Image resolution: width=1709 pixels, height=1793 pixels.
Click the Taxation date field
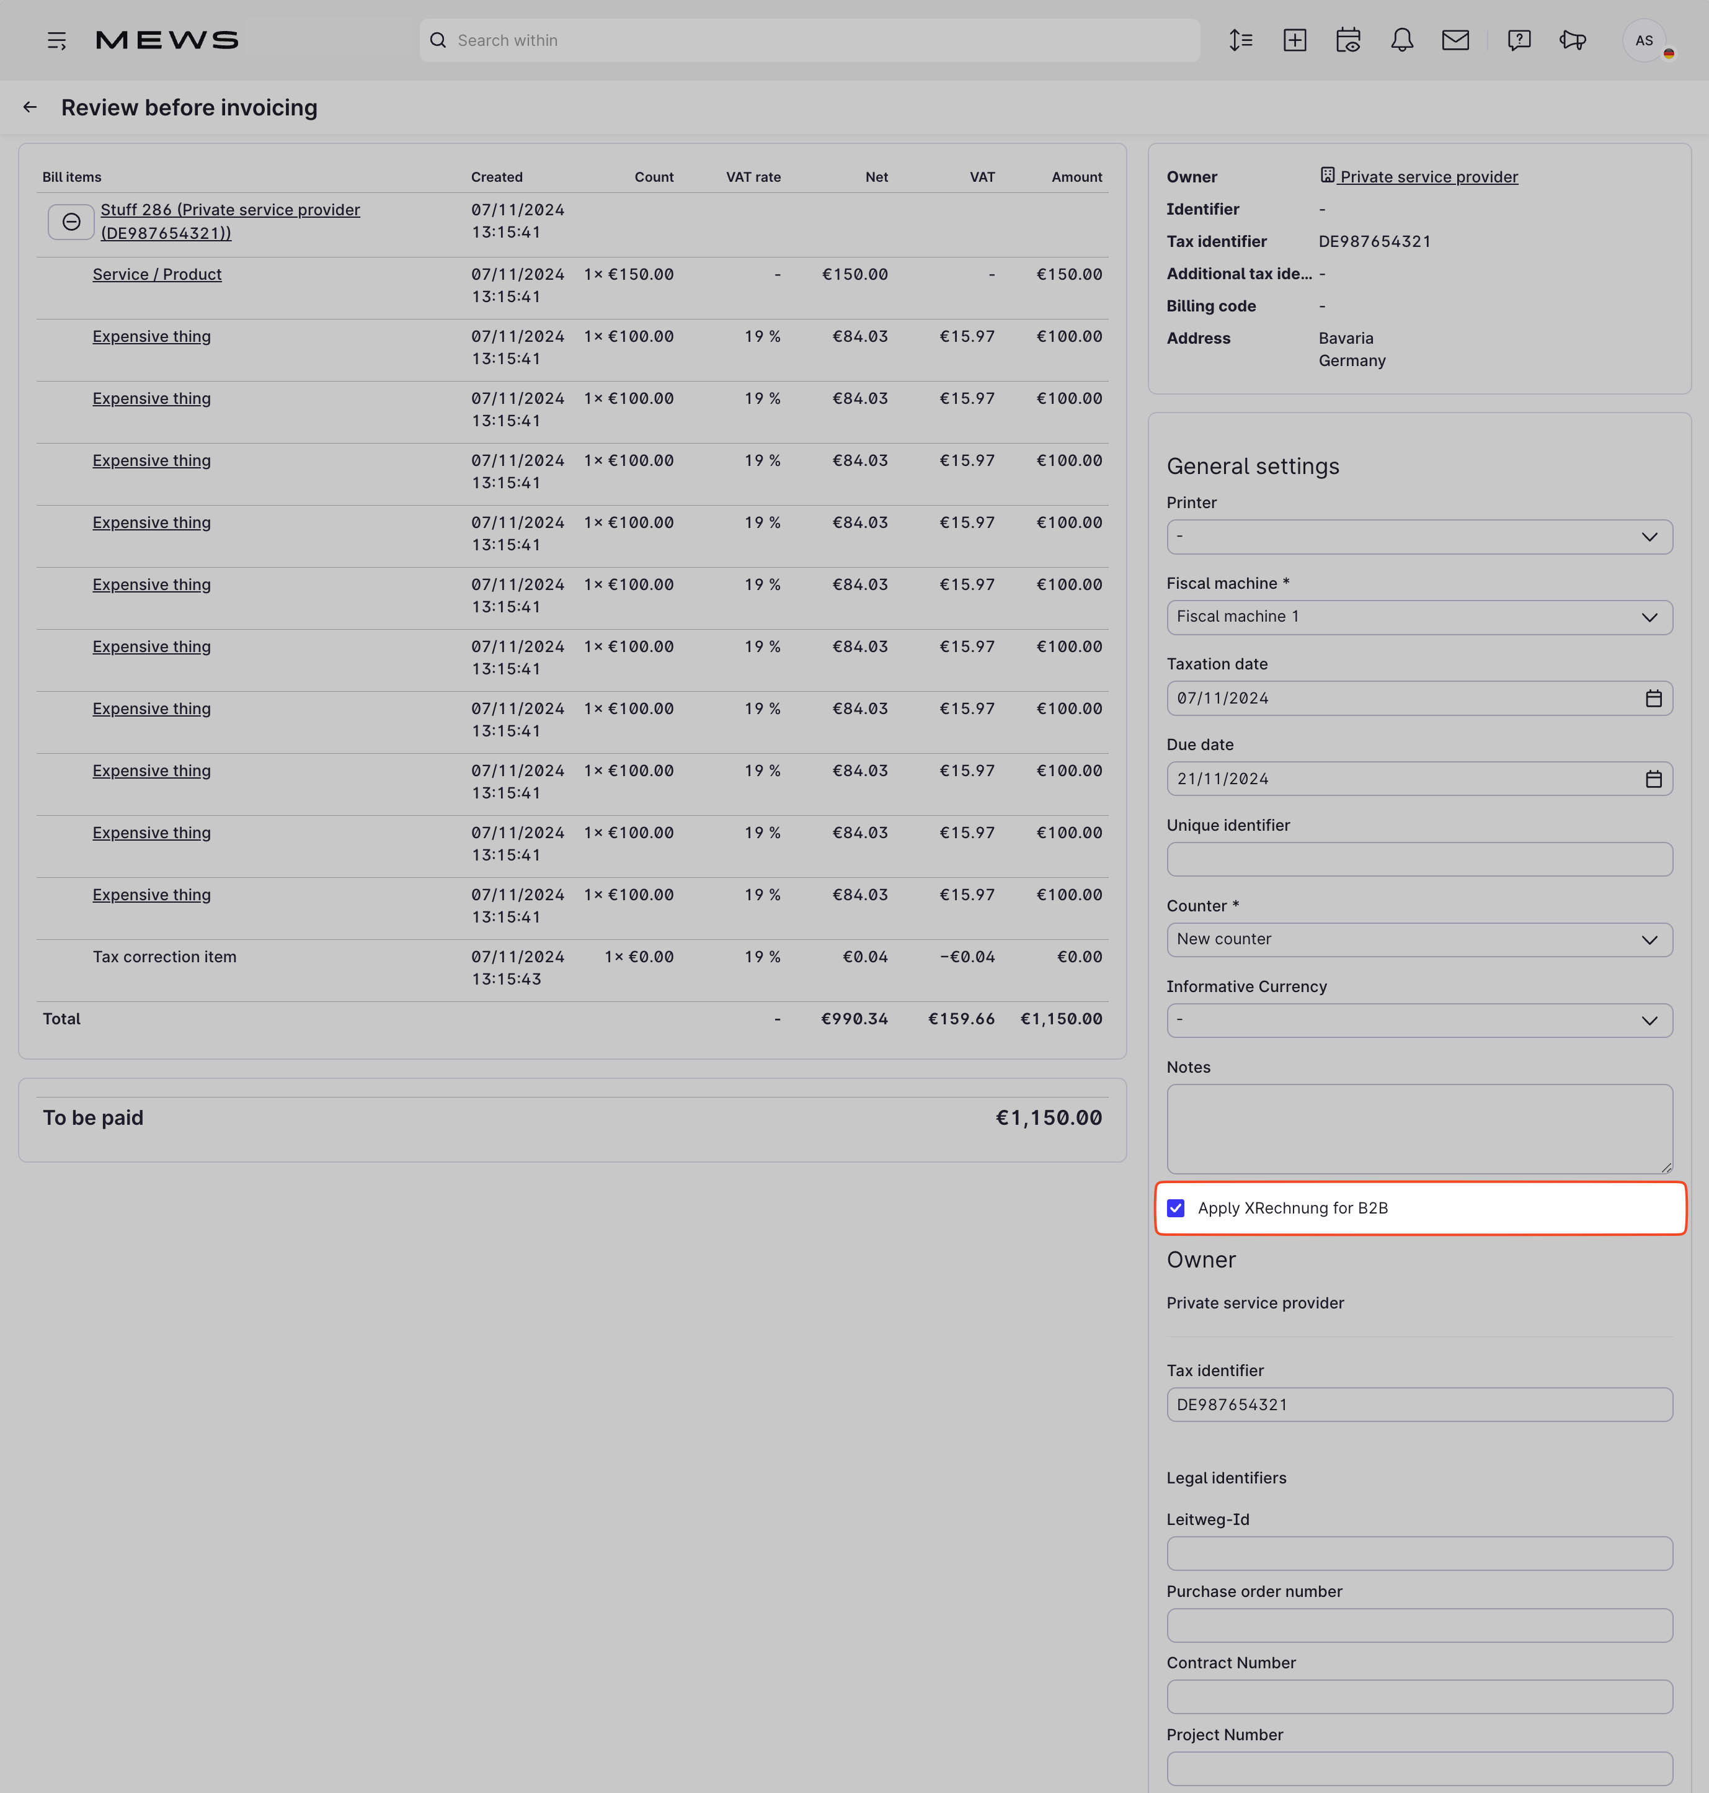1419,698
